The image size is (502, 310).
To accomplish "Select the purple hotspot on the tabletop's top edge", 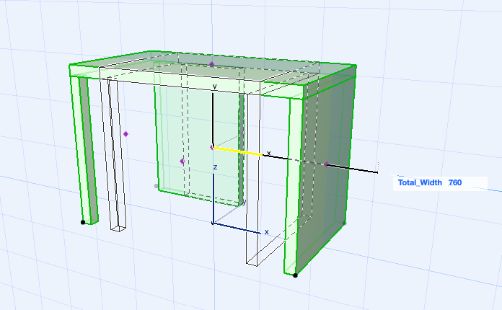I will (211, 64).
